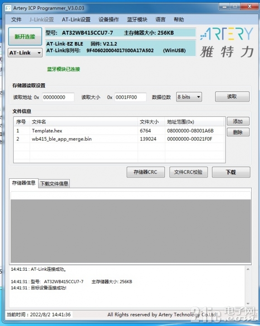Select the wb415_ble_app_merge.bin file row
260x326 pixels.
tap(119, 139)
